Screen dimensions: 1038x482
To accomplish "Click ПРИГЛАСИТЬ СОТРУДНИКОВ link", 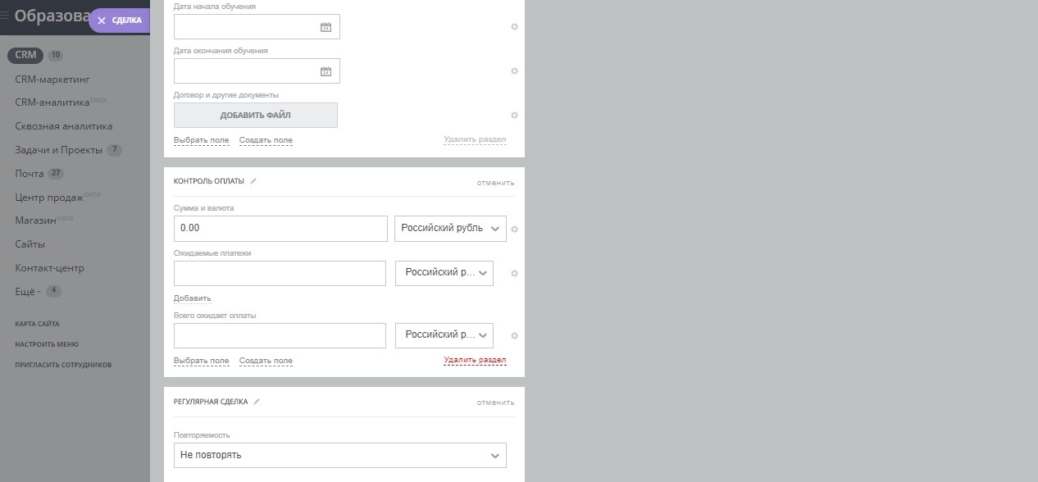I will coord(63,365).
